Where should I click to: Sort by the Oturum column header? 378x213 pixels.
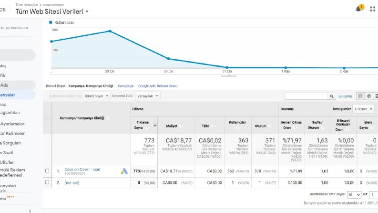coord(261,126)
